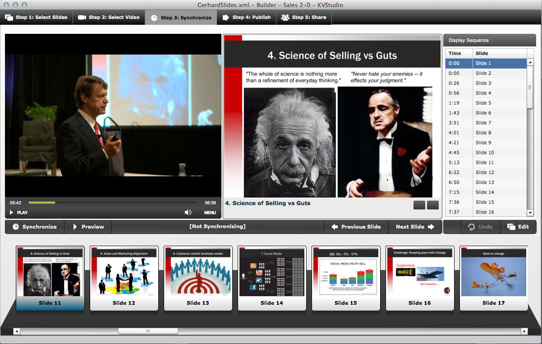Select the Slide 15 thumbnail
The height and width of the screenshot is (344, 542).
pyautogui.click(x=346, y=278)
